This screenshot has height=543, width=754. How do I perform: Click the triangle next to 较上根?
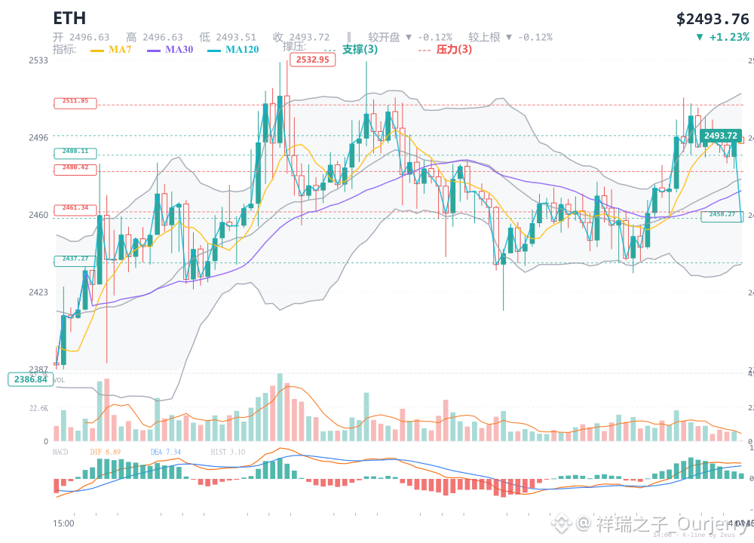pos(509,37)
